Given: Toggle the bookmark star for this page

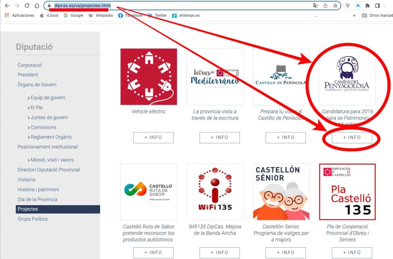Looking at the screenshot, I should tap(335, 6).
